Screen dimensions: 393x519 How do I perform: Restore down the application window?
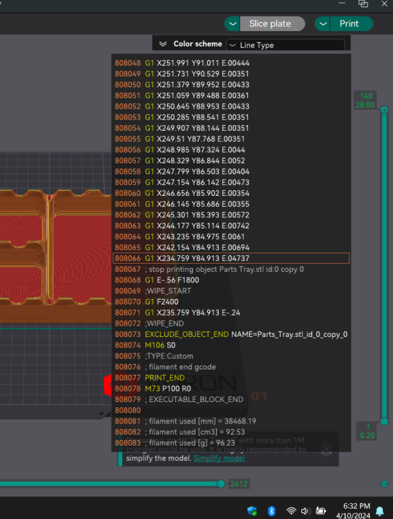363,3
